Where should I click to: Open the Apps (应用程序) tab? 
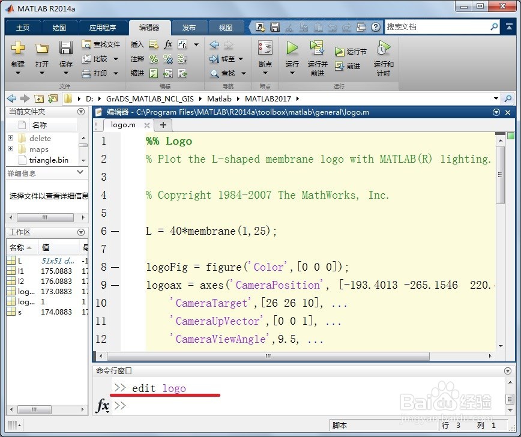103,28
